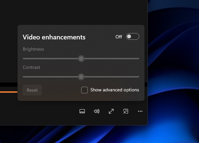The image size is (199, 143).
Task: Open the subtitles and captions menu icon
Action: click(83, 111)
